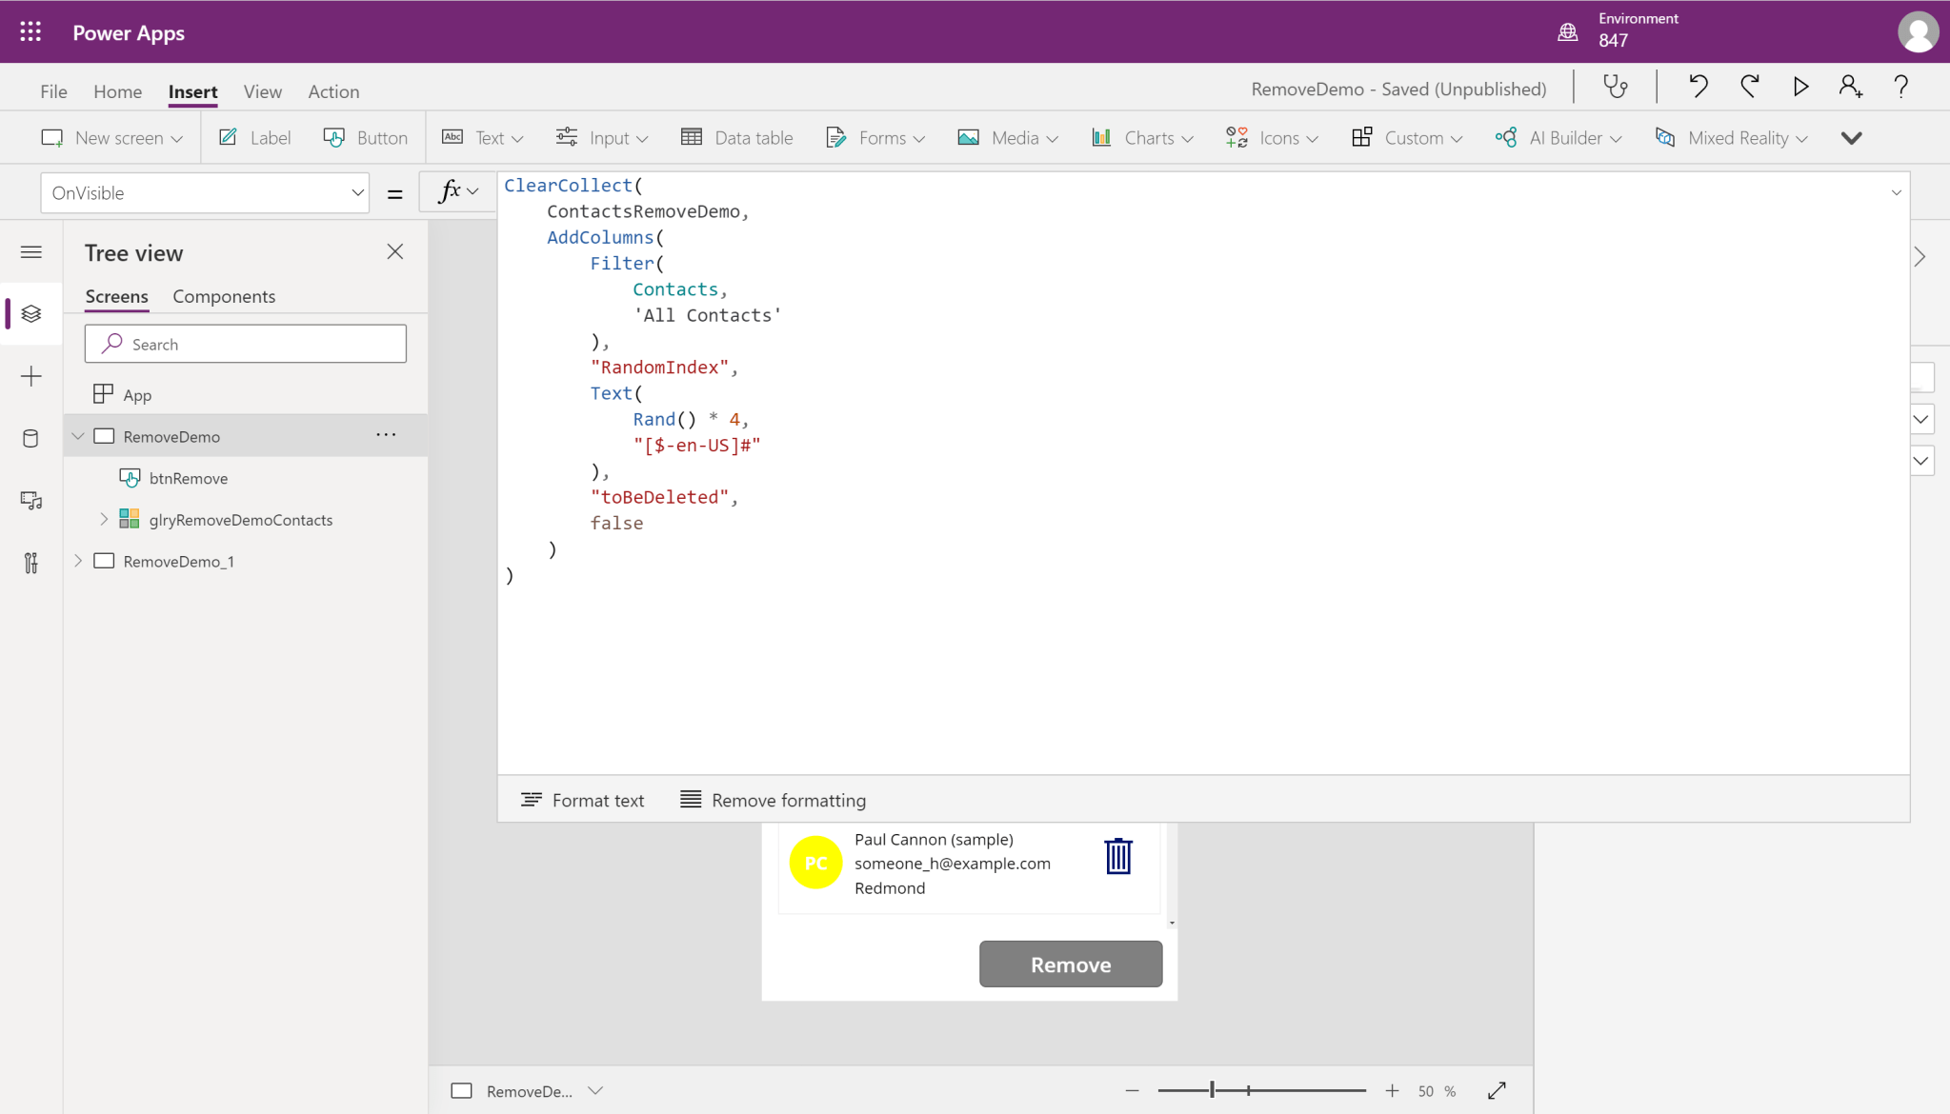Open the app checker stethoscope icon
The height and width of the screenshot is (1114, 1950).
pyautogui.click(x=1616, y=88)
